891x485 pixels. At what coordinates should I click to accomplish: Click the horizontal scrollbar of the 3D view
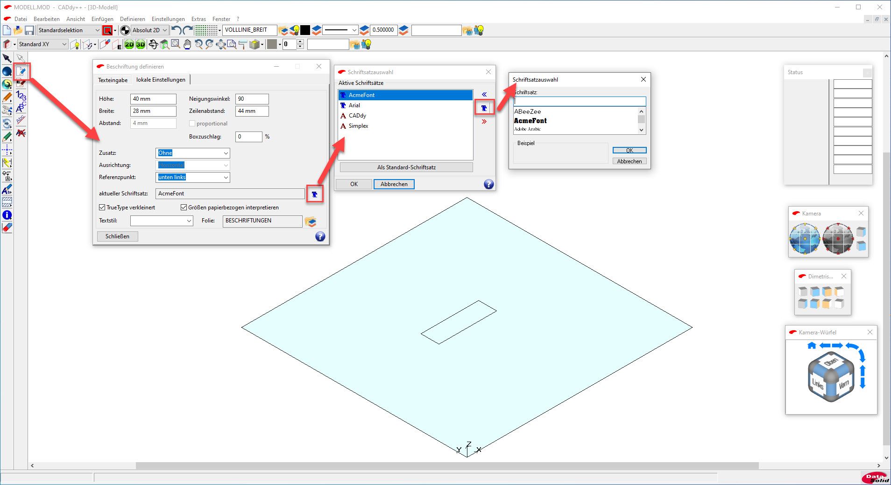(x=447, y=465)
